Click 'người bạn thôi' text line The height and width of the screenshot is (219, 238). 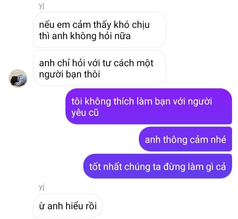(x=69, y=74)
